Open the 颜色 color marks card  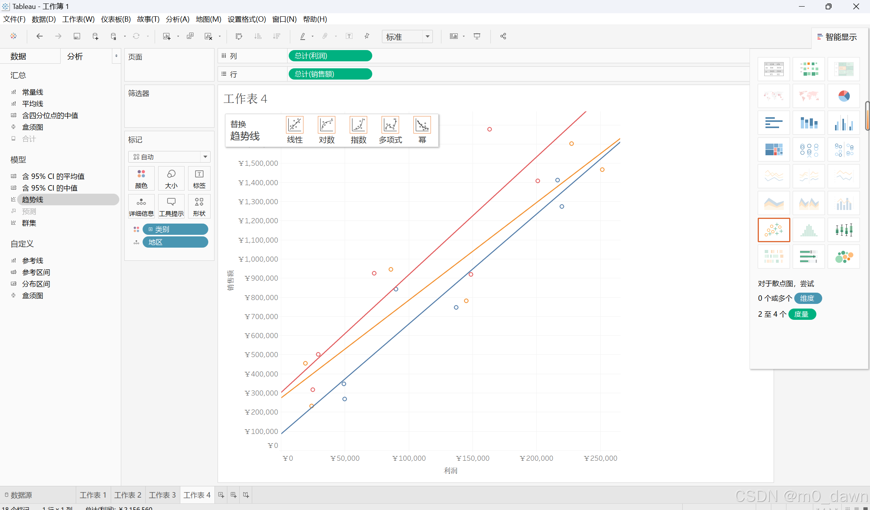pos(141,179)
